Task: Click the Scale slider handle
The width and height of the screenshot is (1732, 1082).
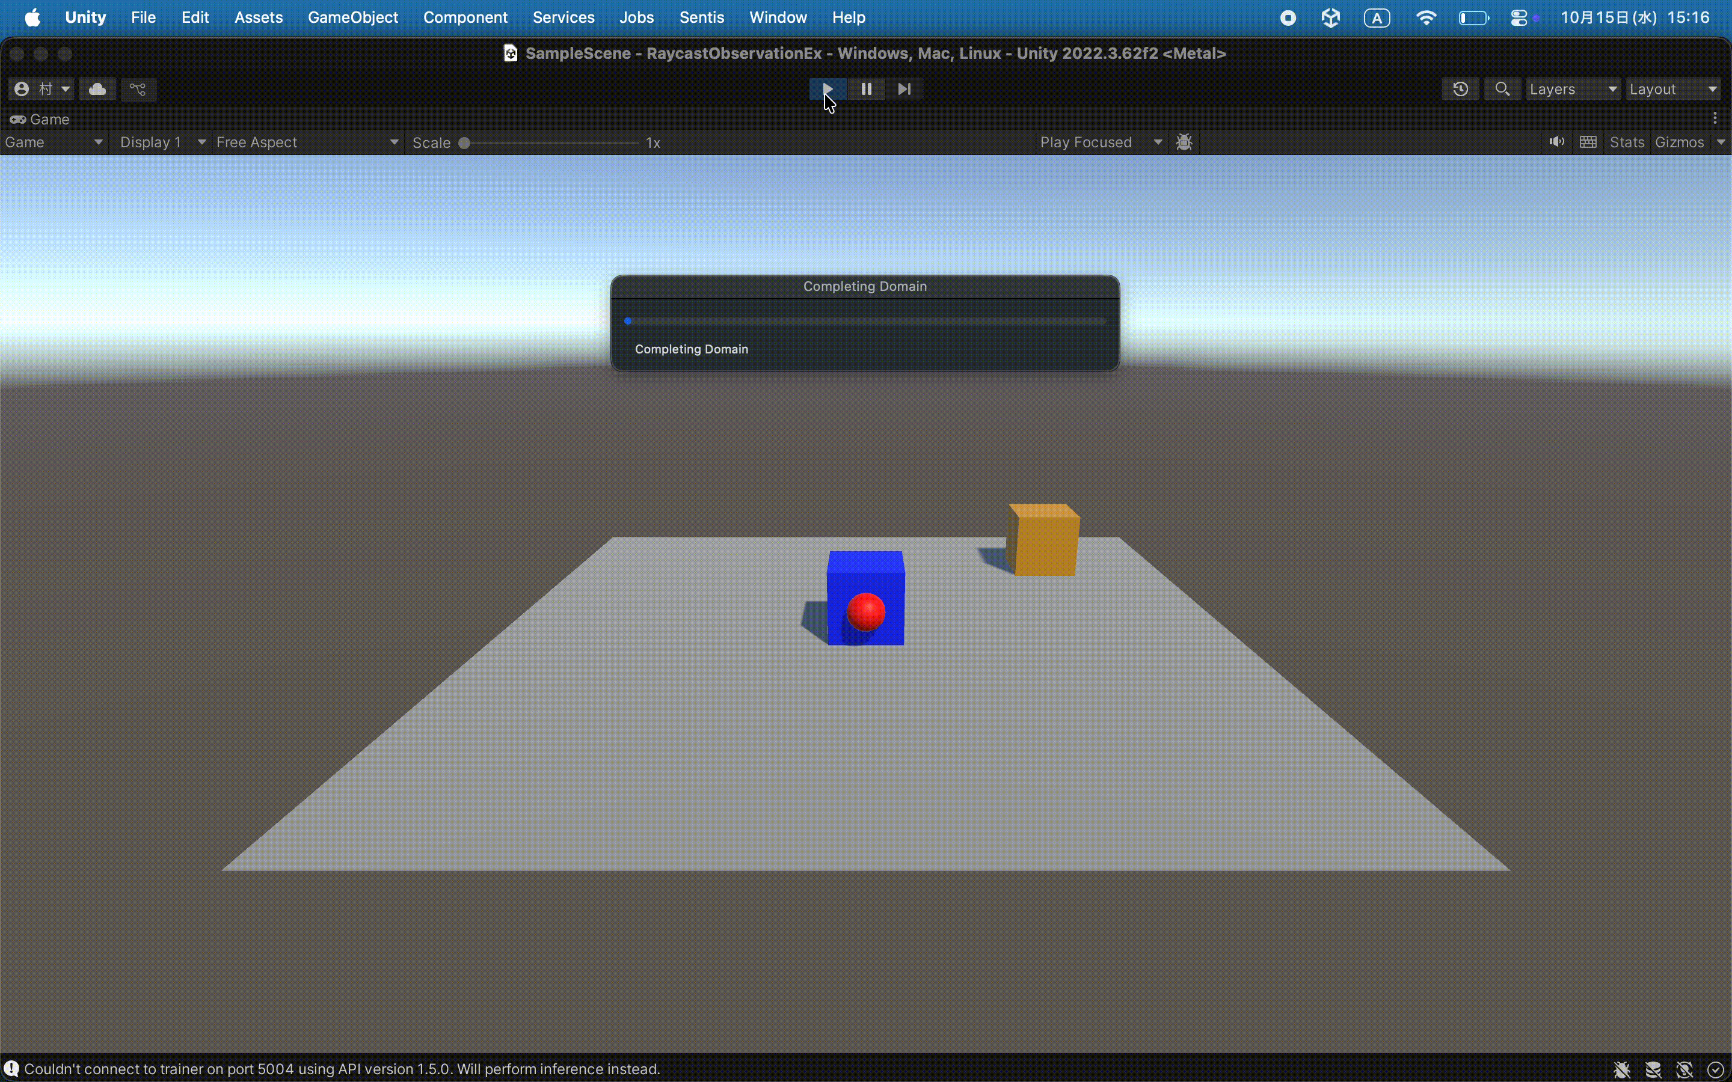Action: point(464,142)
